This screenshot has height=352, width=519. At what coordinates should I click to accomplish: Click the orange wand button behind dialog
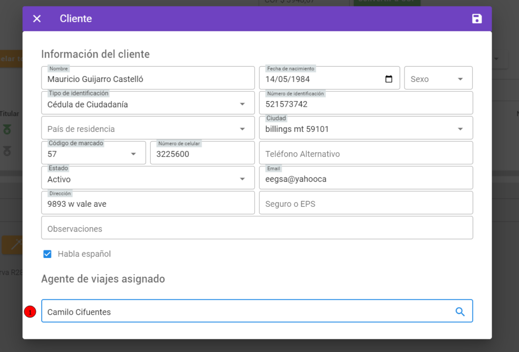(x=12, y=245)
